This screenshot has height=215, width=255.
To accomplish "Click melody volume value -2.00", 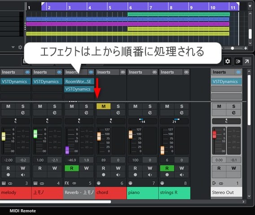I will point(8,160).
